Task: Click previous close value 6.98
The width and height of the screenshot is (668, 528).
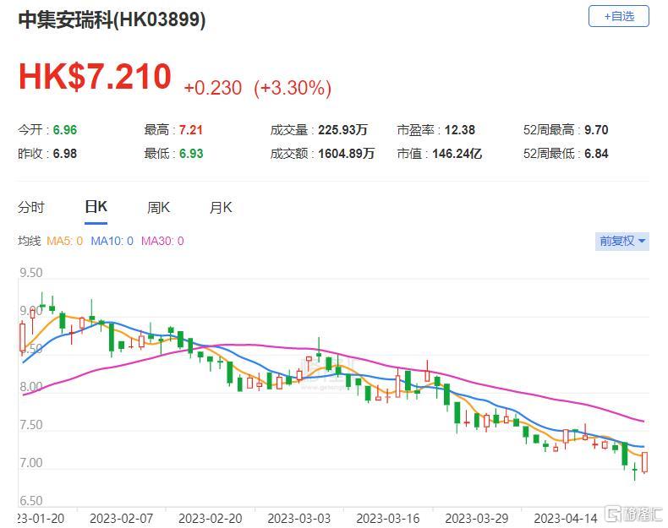Action: pyautogui.click(x=65, y=154)
